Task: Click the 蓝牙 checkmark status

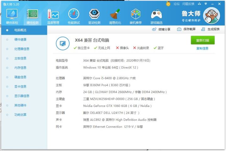Action: pyautogui.click(x=159, y=48)
